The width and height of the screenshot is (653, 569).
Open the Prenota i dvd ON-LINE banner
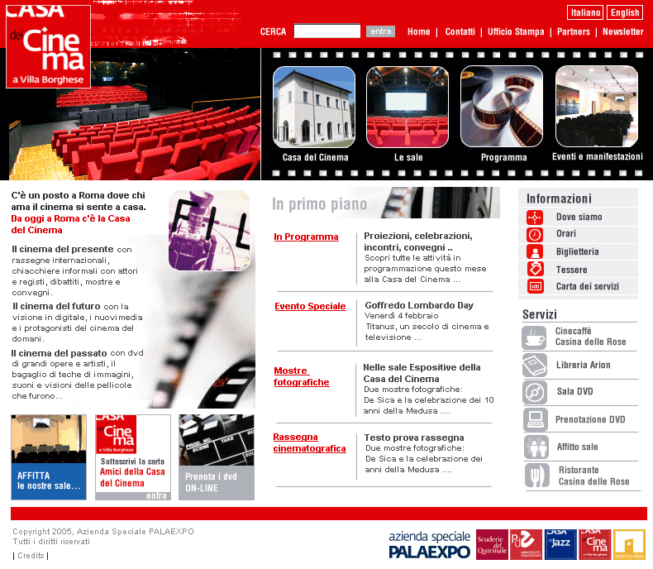217,457
